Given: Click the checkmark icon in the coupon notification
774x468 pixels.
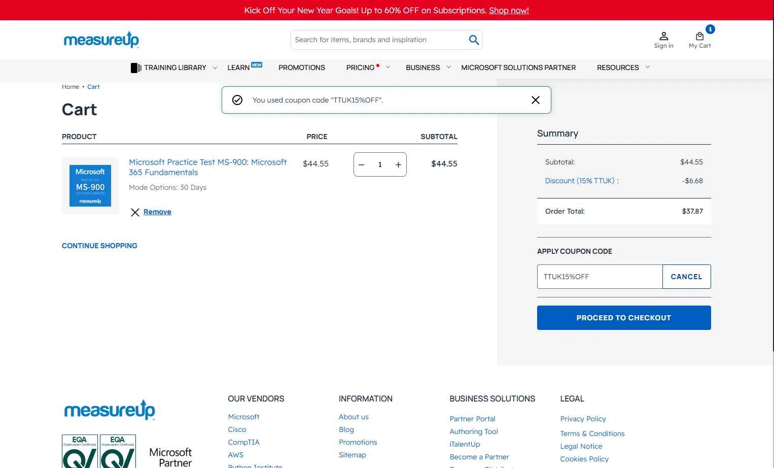Looking at the screenshot, I should pyautogui.click(x=237, y=100).
